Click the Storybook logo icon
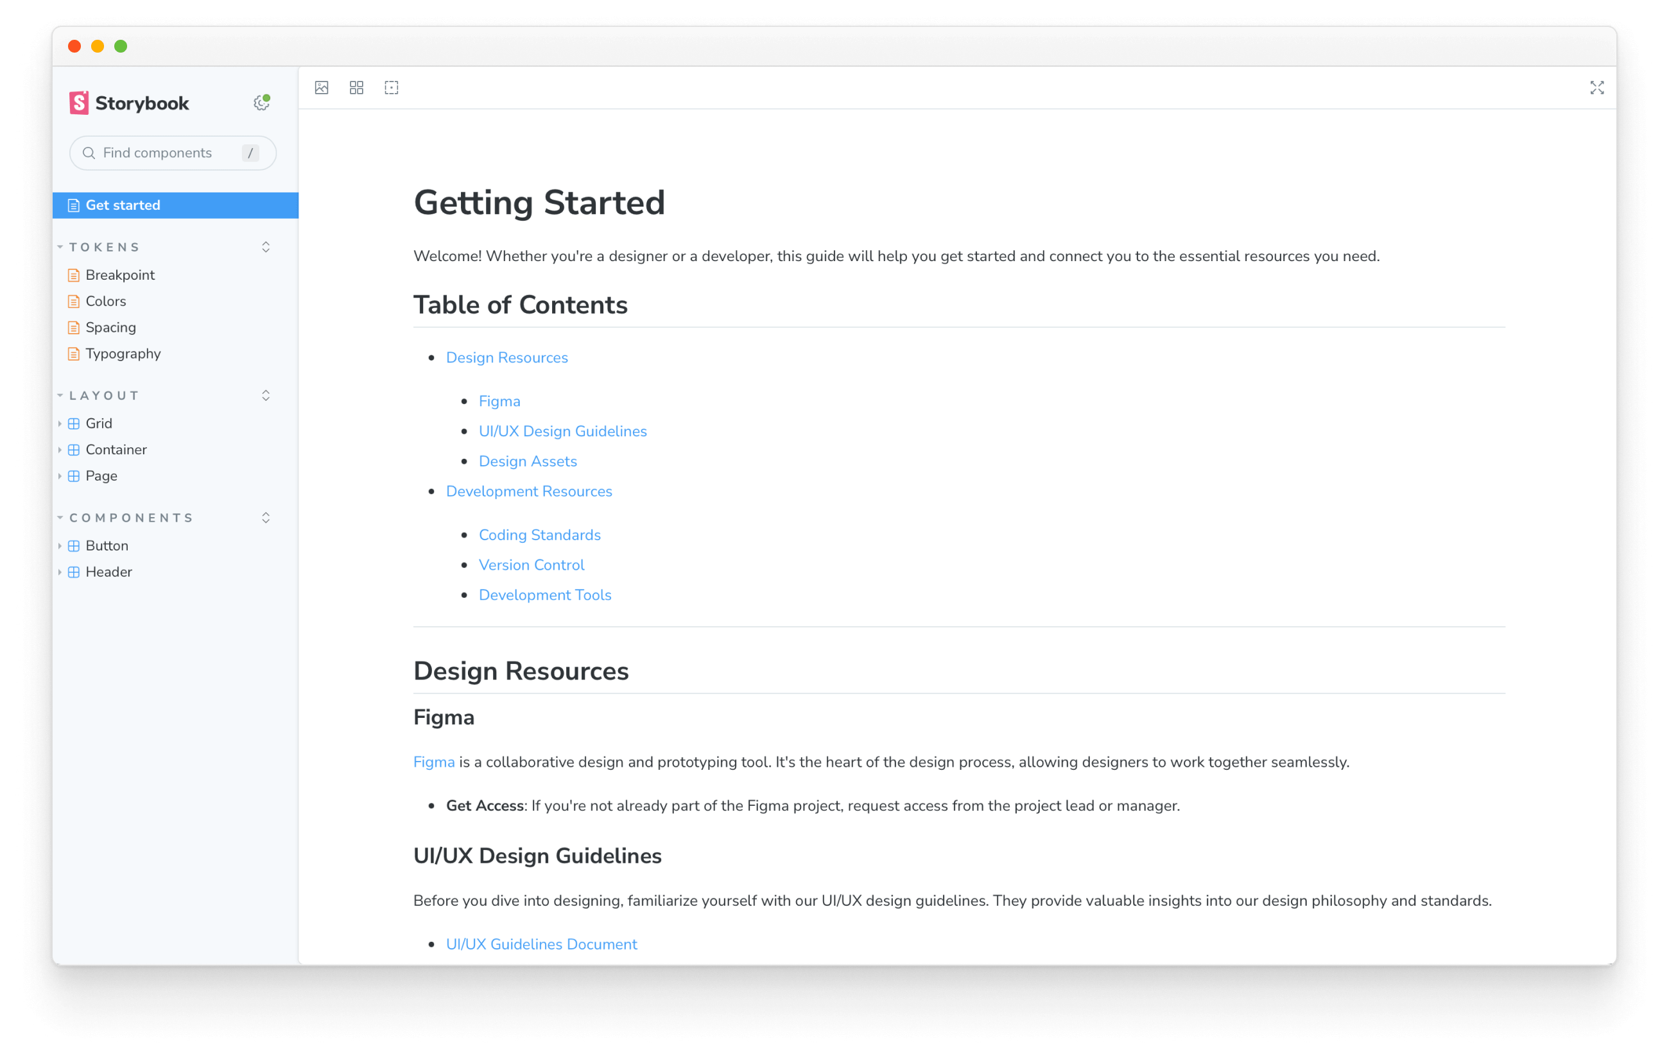The height and width of the screenshot is (1056, 1669). 78,103
